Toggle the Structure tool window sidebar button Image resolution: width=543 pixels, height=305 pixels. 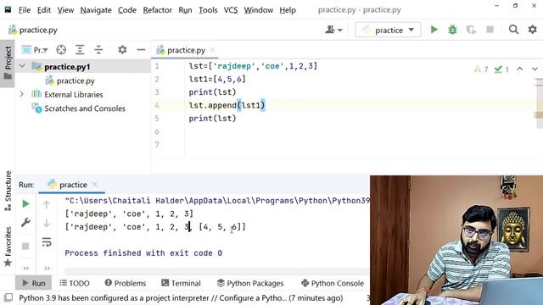8,191
